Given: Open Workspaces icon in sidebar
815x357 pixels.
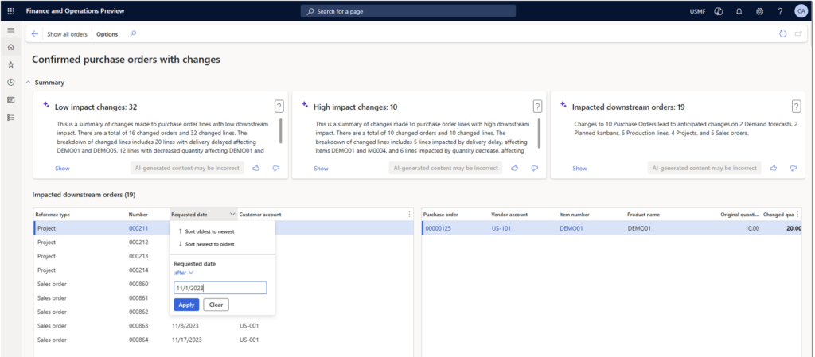Looking at the screenshot, I should (11, 99).
